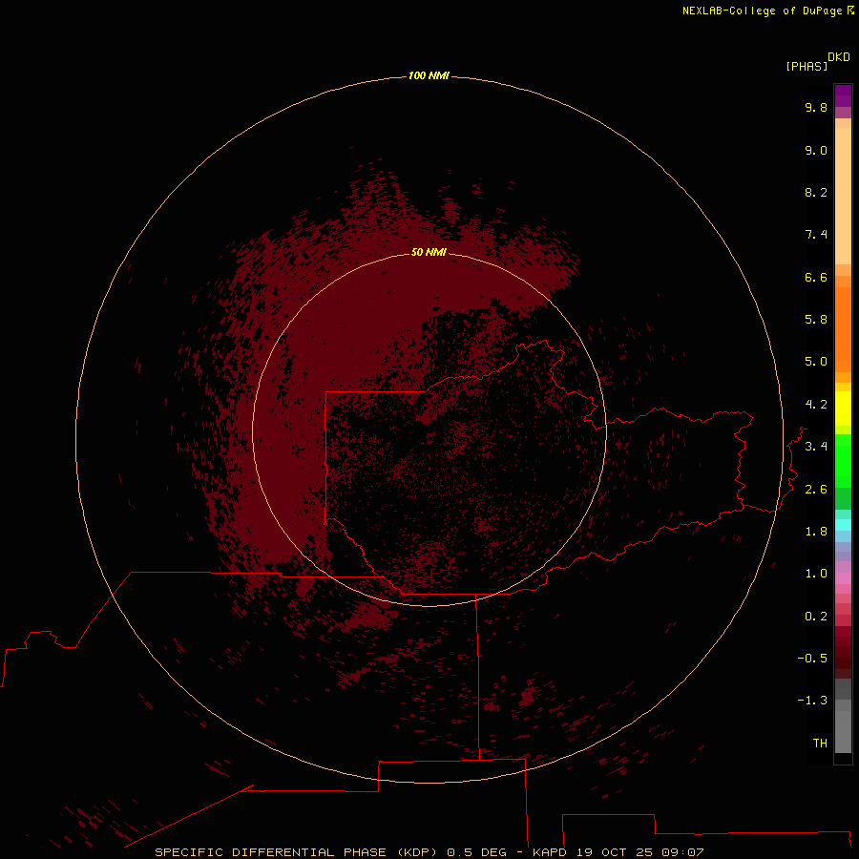Click the 0.2 scale value
The width and height of the screenshot is (859, 859).
tap(816, 617)
